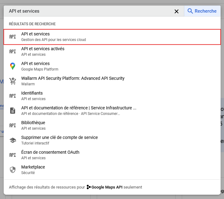Click 'Google Maps Platform' subtitle text
Image resolution: width=224 pixels, height=199 pixels.
click(40, 69)
